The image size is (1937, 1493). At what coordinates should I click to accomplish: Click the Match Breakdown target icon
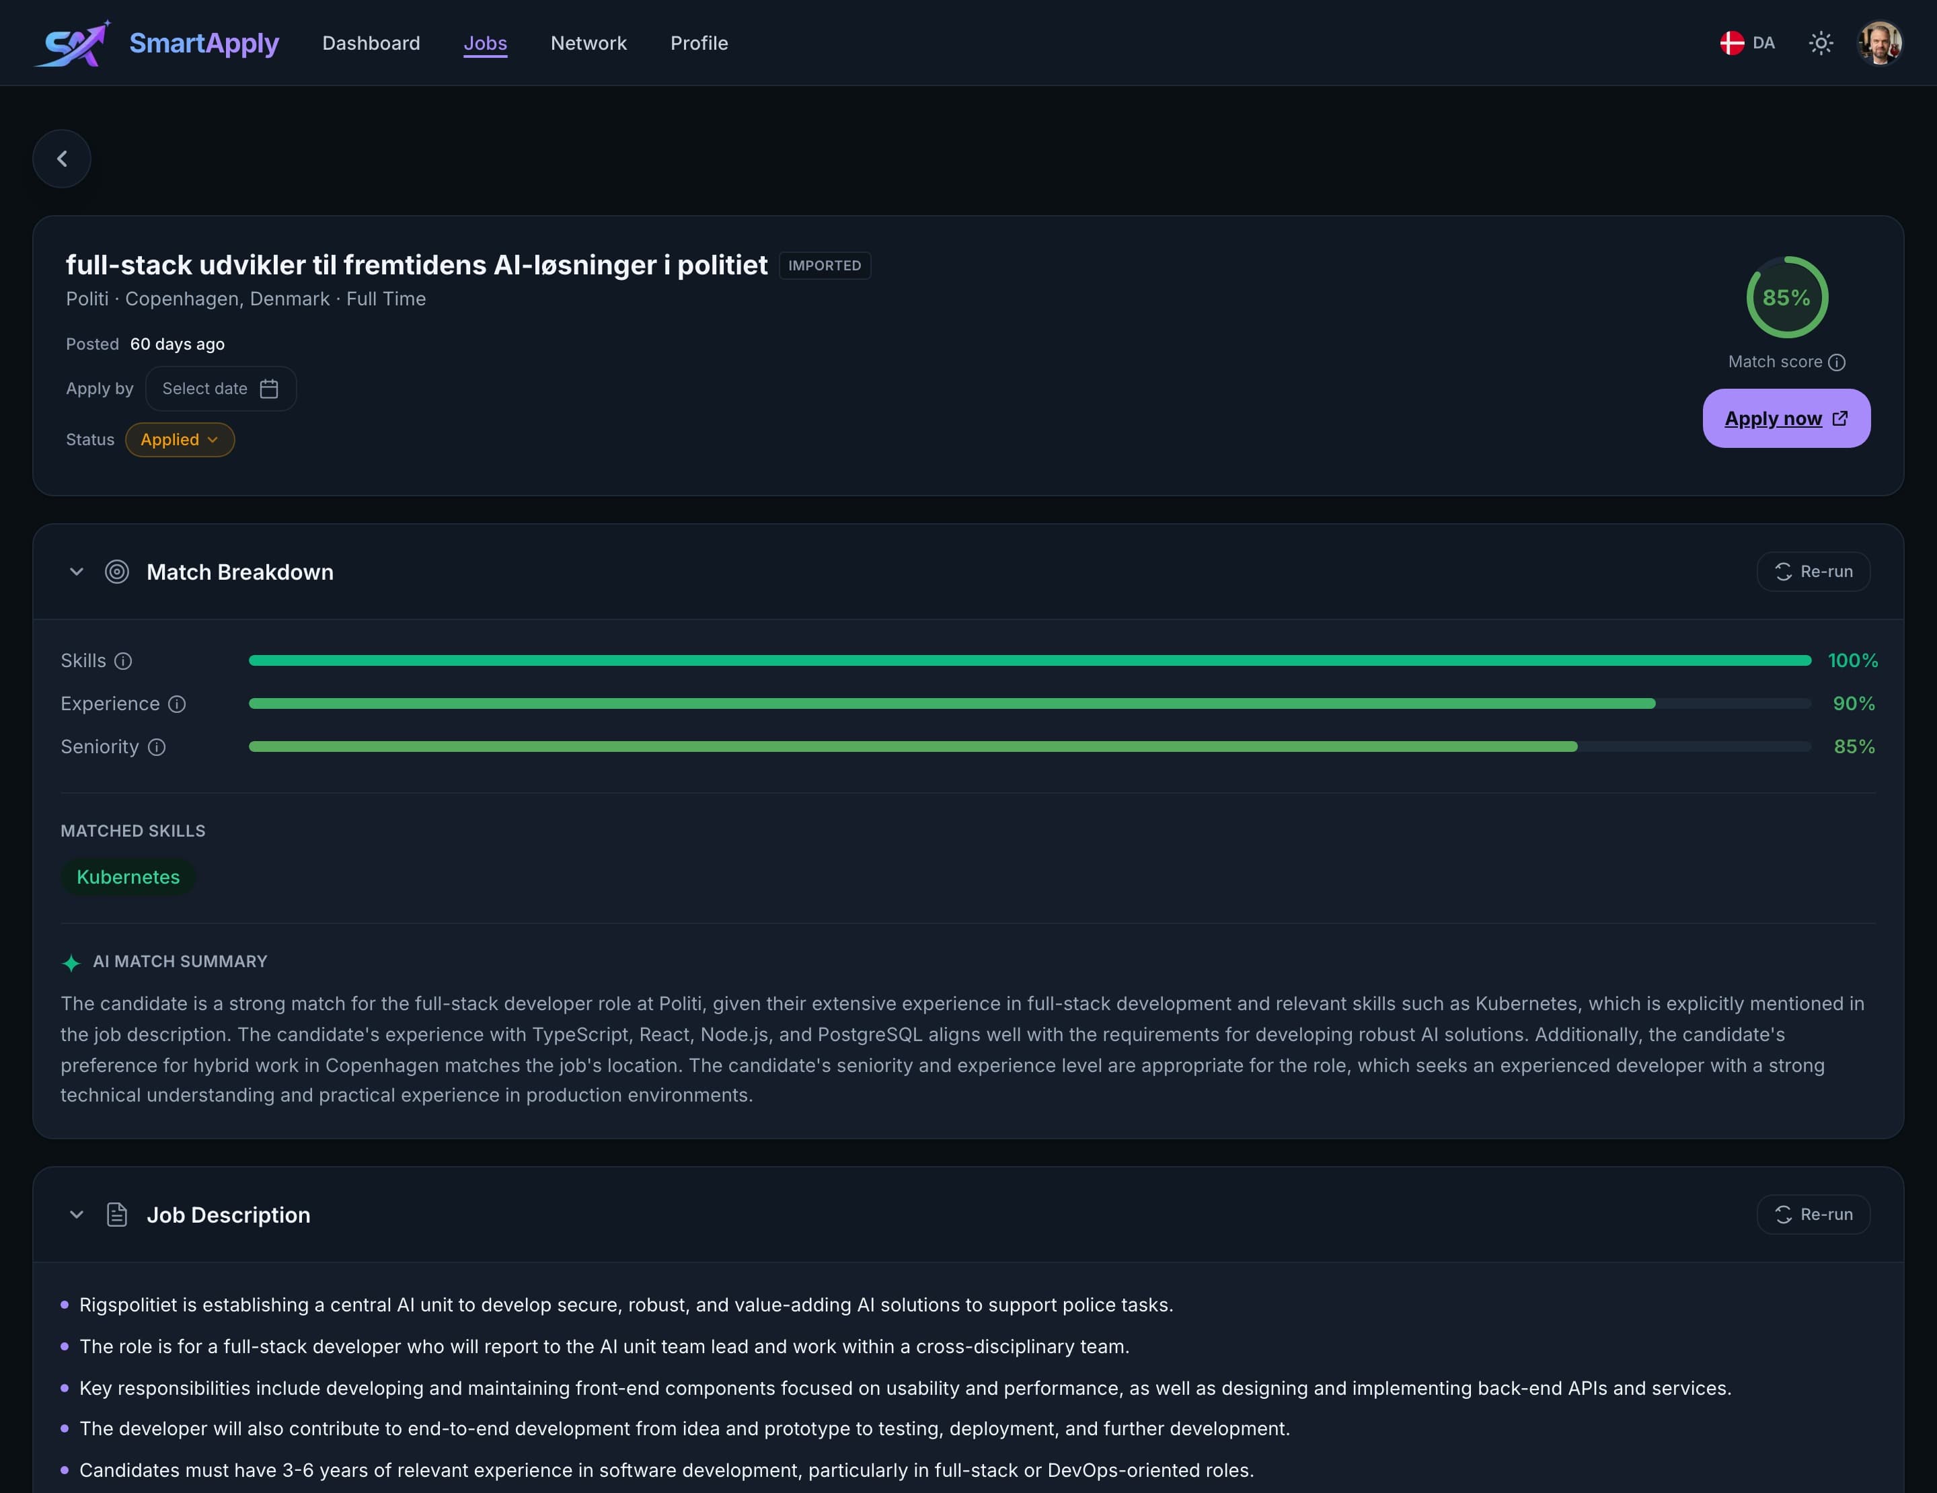(117, 572)
